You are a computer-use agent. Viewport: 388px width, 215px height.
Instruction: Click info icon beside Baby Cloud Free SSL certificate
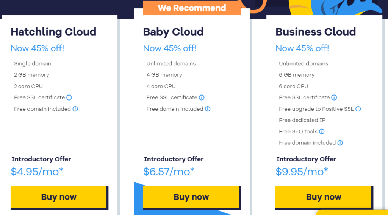[202, 97]
